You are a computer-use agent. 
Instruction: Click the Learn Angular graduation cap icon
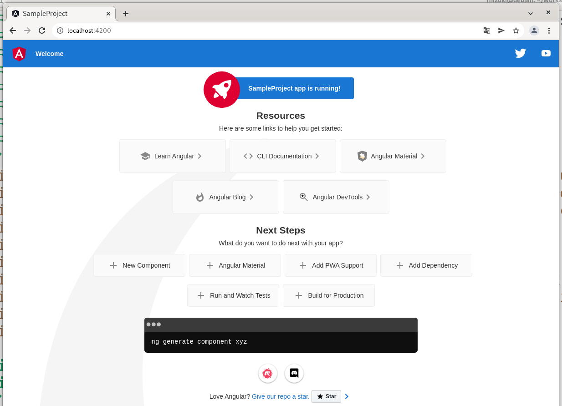pos(145,156)
